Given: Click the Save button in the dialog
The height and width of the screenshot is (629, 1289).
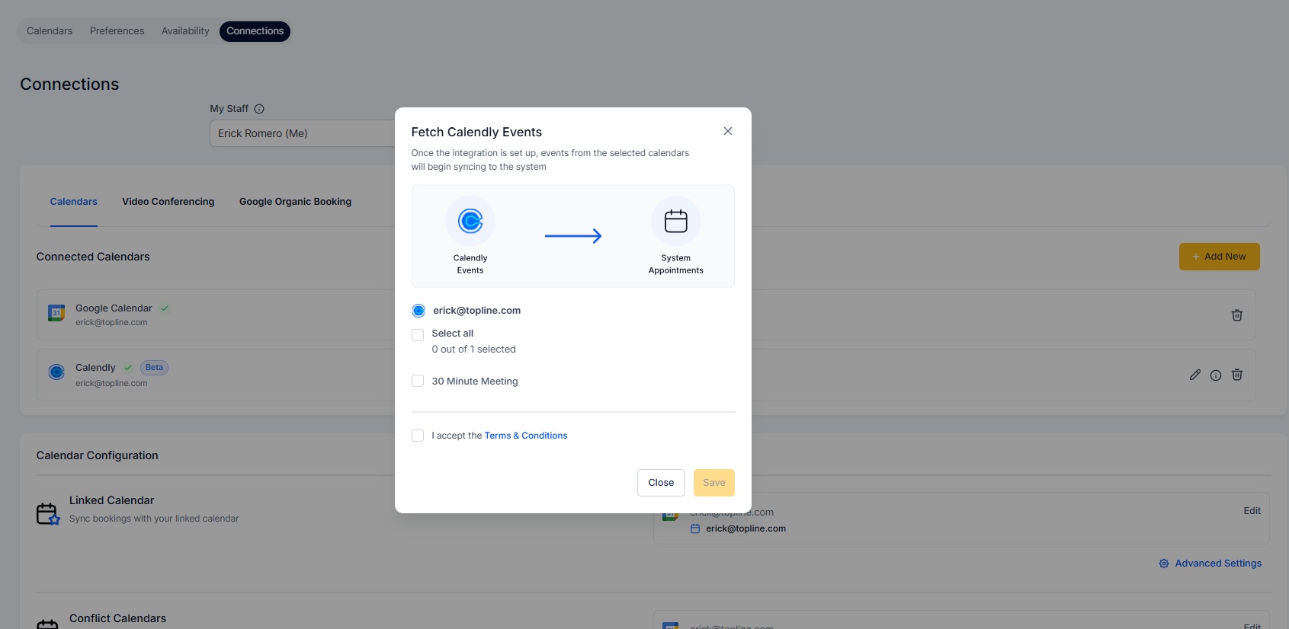Looking at the screenshot, I should coord(714,483).
